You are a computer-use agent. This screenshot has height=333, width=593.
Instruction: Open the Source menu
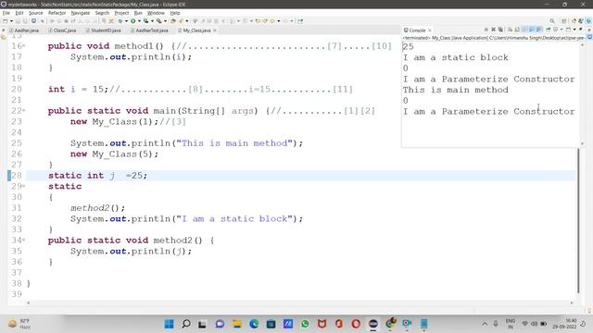(36, 13)
